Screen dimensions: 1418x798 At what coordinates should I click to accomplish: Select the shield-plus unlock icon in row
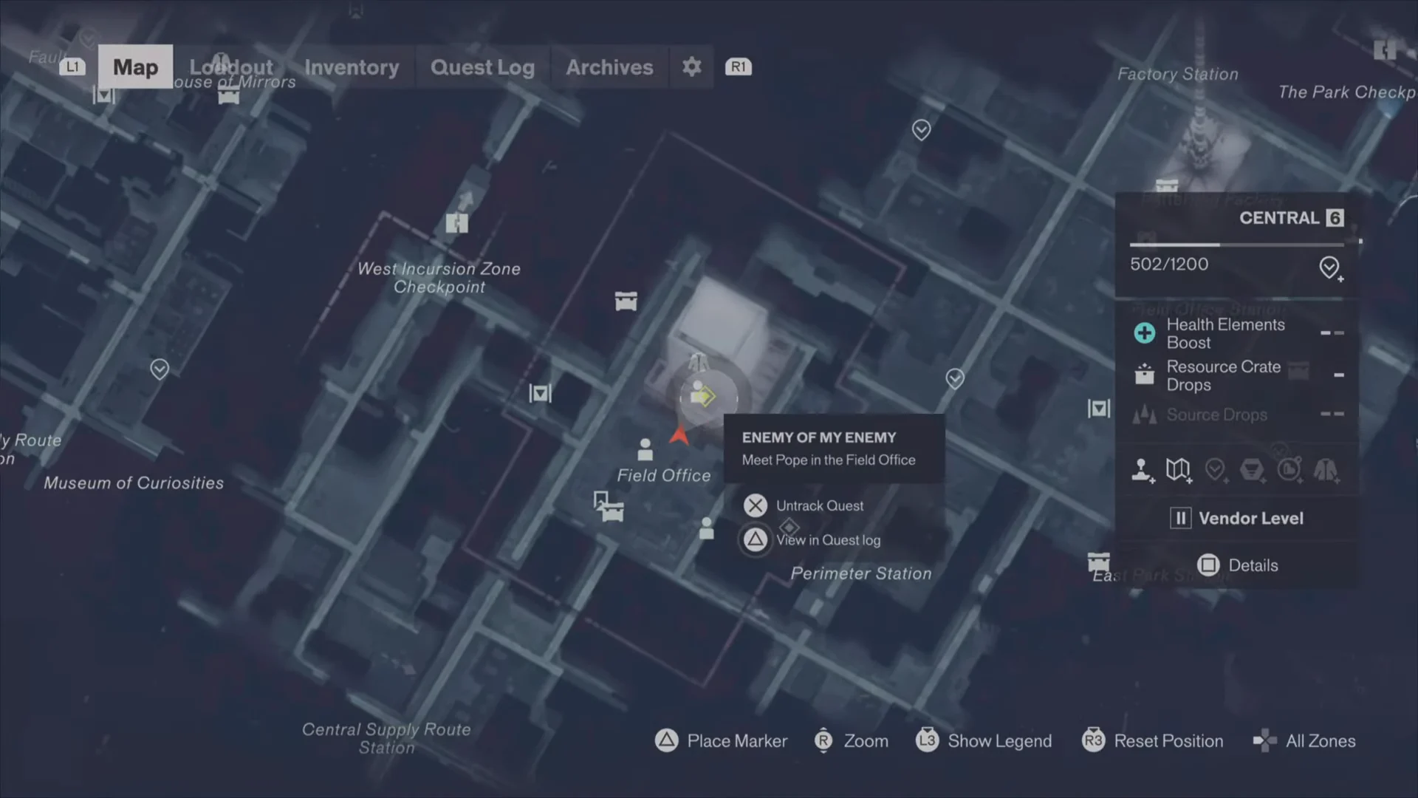1216,470
